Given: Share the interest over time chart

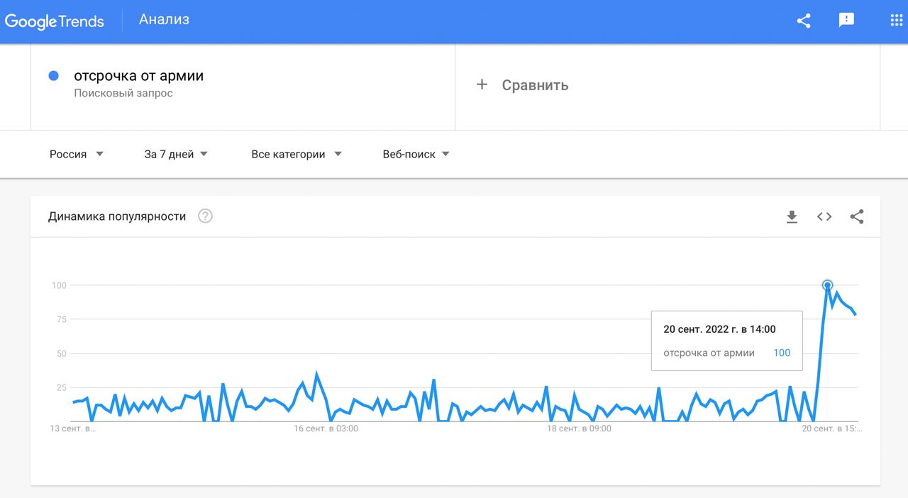Looking at the screenshot, I should point(857,217).
